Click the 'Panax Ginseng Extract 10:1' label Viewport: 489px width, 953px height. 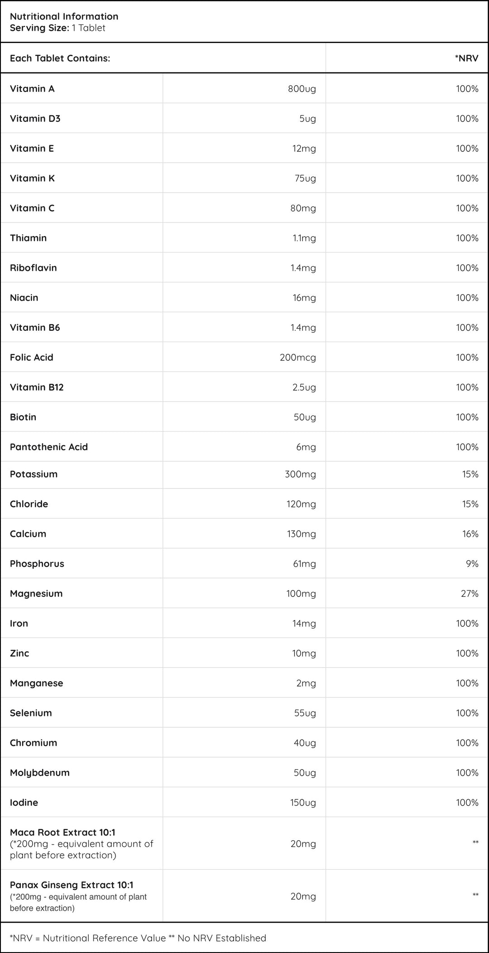coord(72,885)
